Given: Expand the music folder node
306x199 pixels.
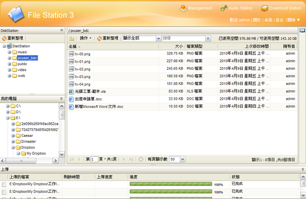Looking at the screenshot, I should pyautogui.click(x=9, y=52).
